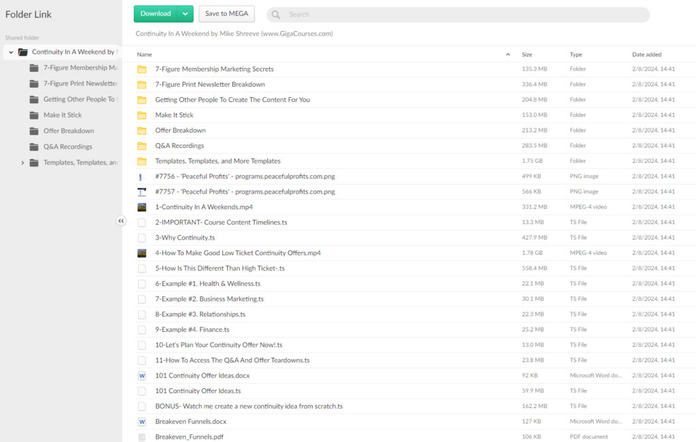This screenshot has height=442, width=696.
Task: Click the image icon of #7757 Peaceful Profits
Action: [142, 191]
